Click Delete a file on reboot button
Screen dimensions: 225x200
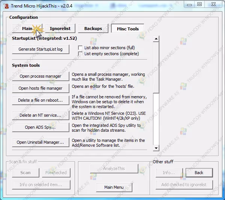point(40,100)
